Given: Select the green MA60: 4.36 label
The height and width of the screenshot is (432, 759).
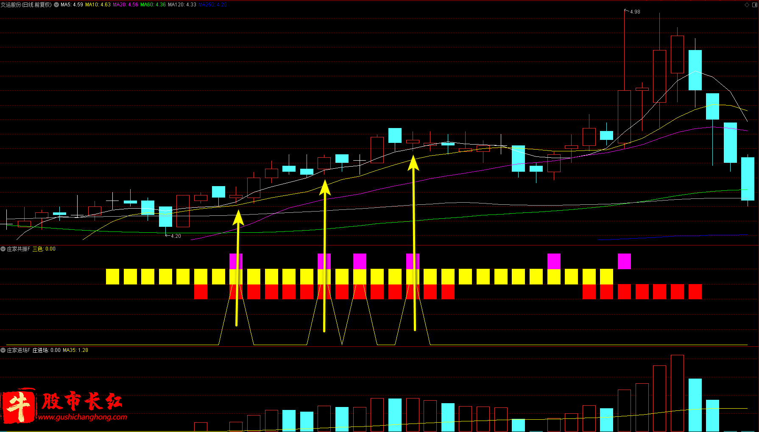Looking at the screenshot, I should coord(153,5).
